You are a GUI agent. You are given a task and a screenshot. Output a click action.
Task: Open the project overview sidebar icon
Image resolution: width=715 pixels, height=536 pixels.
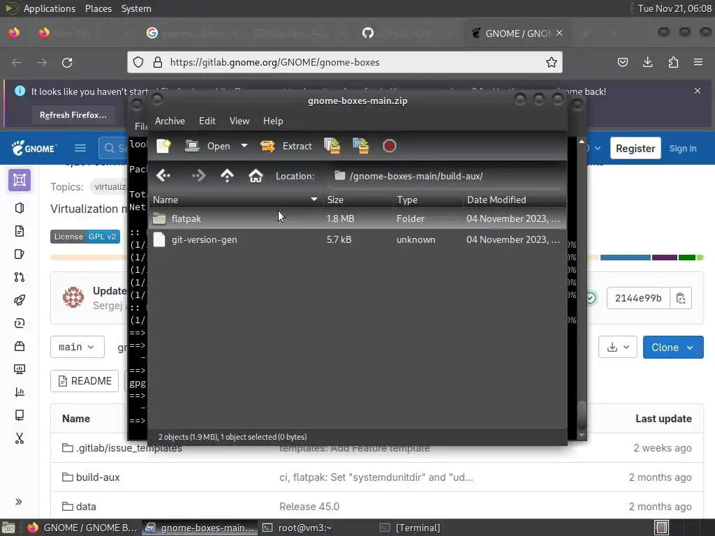pyautogui.click(x=19, y=180)
